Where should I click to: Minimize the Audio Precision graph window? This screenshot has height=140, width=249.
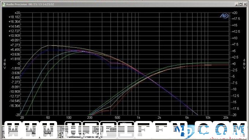(x=237, y=4)
